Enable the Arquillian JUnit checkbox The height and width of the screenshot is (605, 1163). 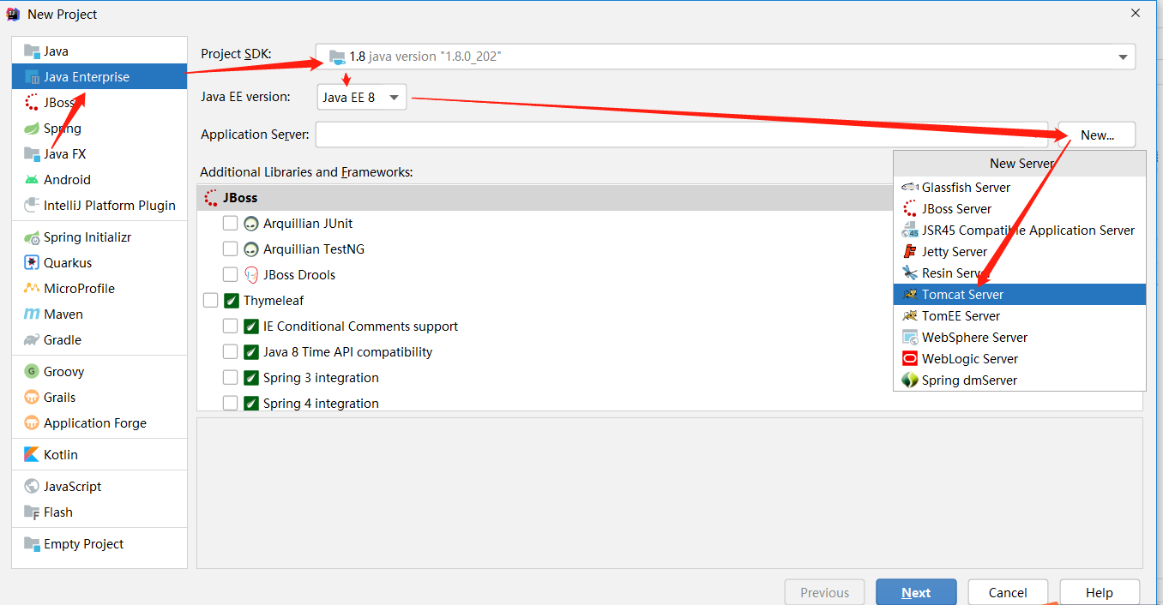coord(230,224)
